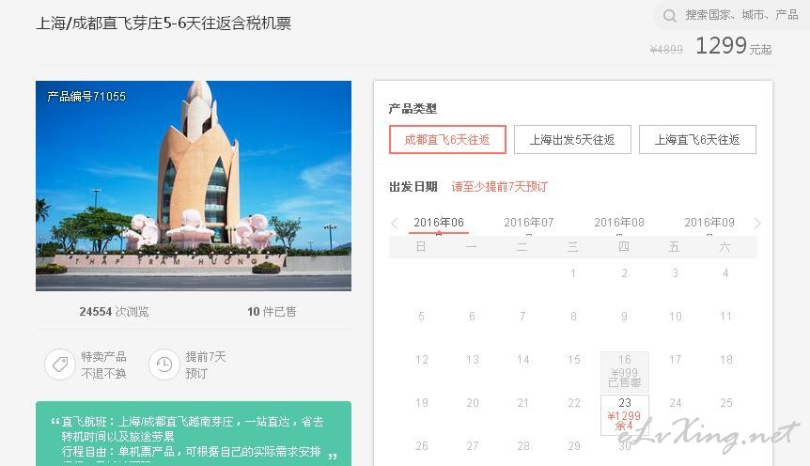The height and width of the screenshot is (466, 810).
Task: Click the 产品类型 heading
Action: [413, 108]
